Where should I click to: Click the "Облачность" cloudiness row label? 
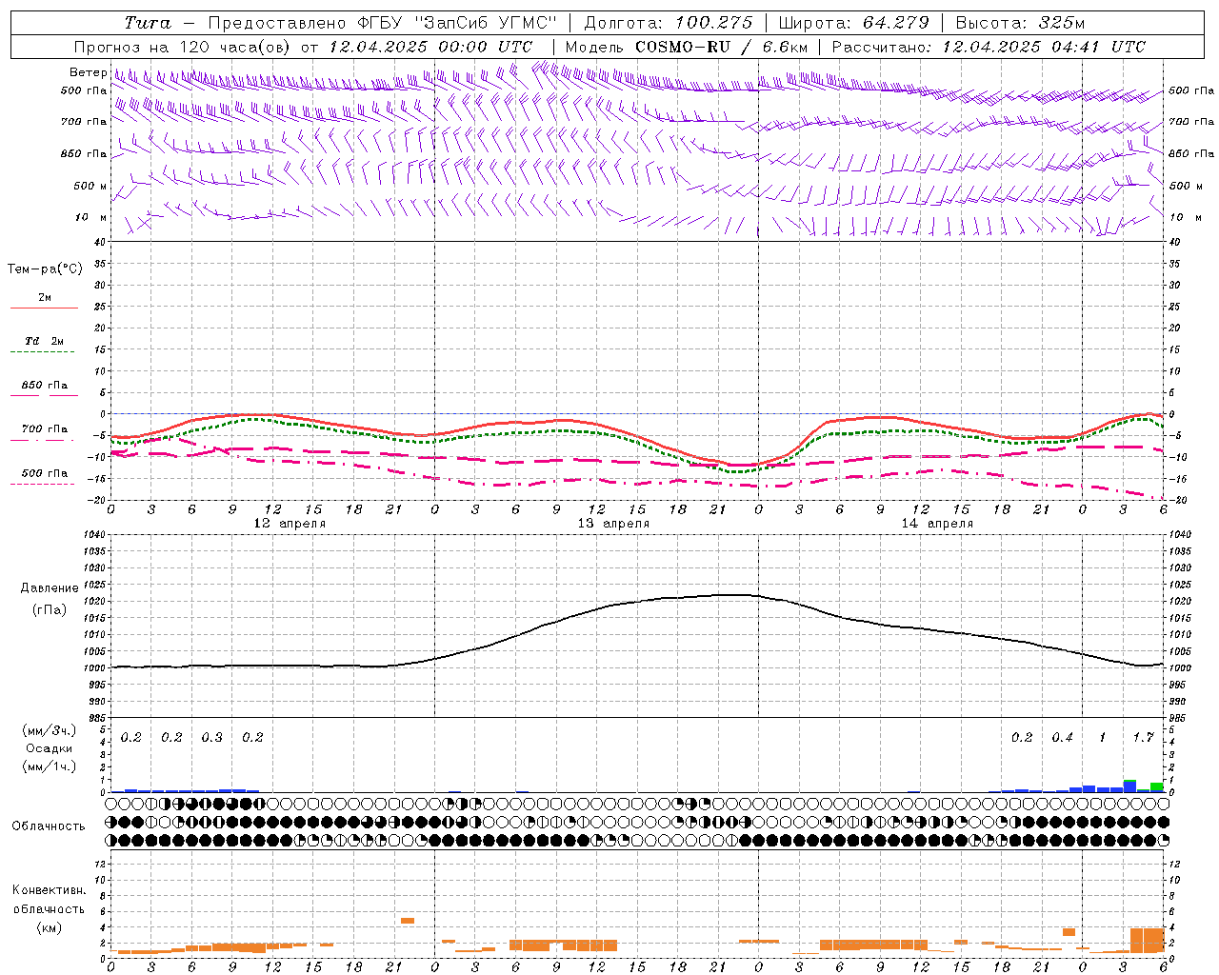pos(49,826)
